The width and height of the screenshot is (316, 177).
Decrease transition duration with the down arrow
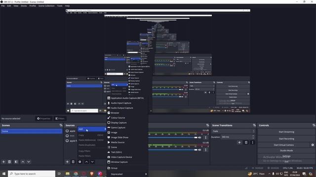tap(253, 138)
